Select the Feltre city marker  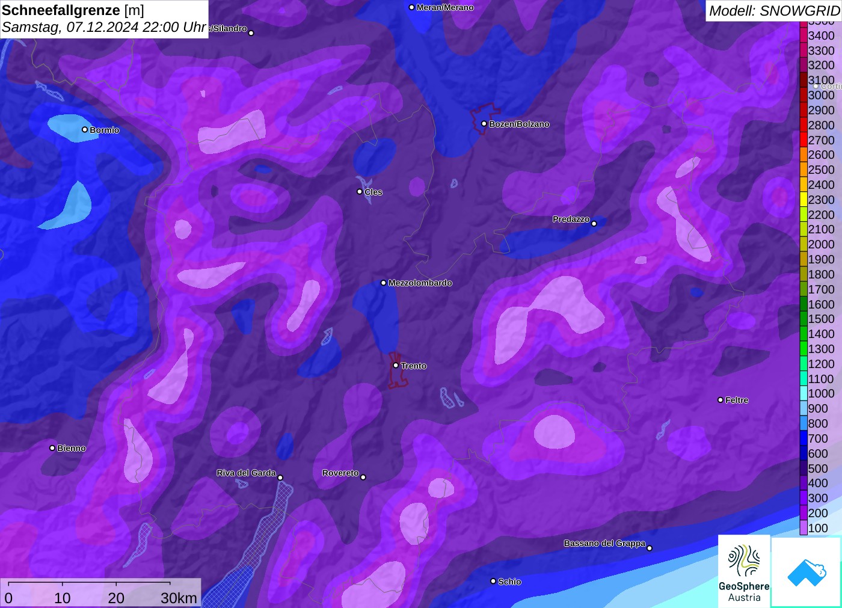pos(721,400)
